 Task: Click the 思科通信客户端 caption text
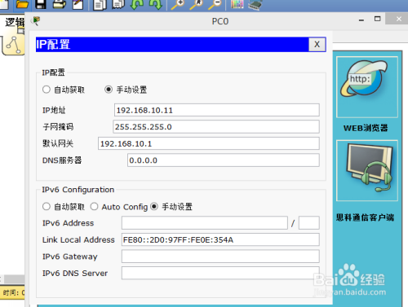pos(365,217)
